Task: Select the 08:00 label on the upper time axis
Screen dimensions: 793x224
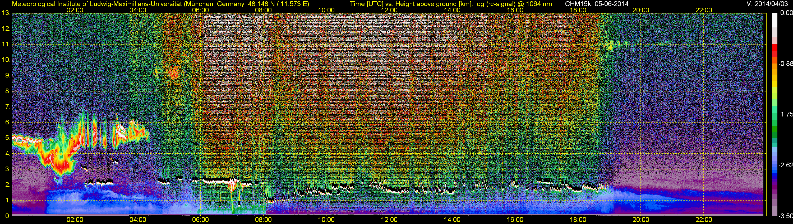Action: click(x=264, y=10)
